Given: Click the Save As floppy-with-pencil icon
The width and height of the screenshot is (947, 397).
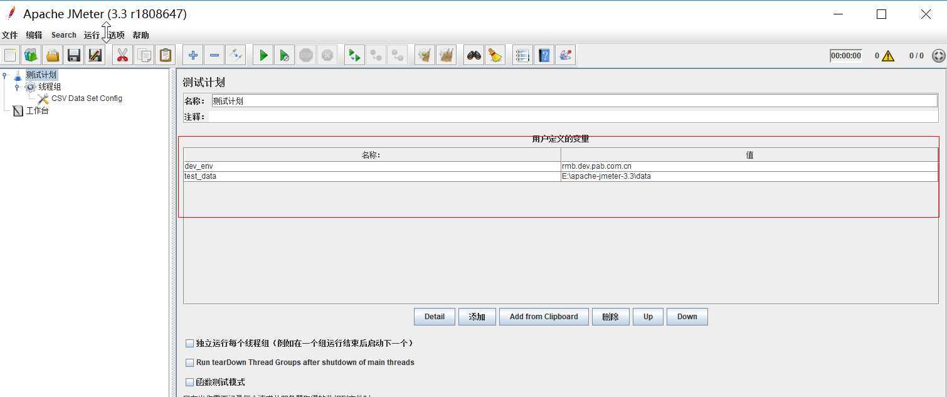Looking at the screenshot, I should [x=95, y=55].
